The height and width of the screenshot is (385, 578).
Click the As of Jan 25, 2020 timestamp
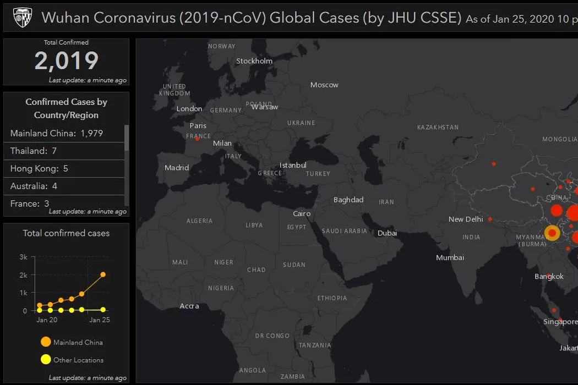click(x=522, y=19)
